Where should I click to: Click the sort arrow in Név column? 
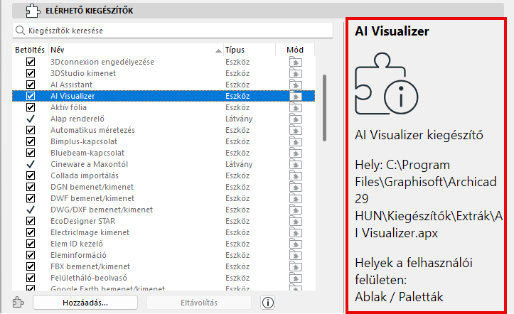pos(218,50)
